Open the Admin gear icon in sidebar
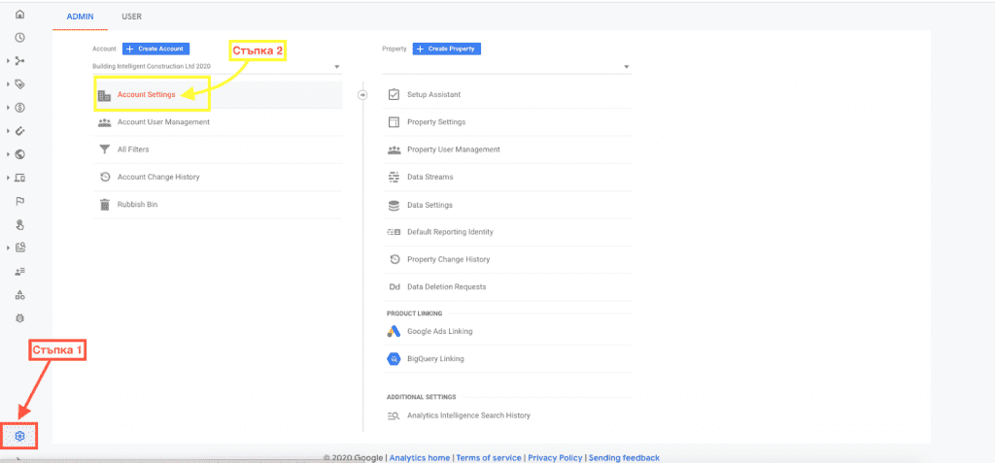The image size is (995, 463). (19, 437)
